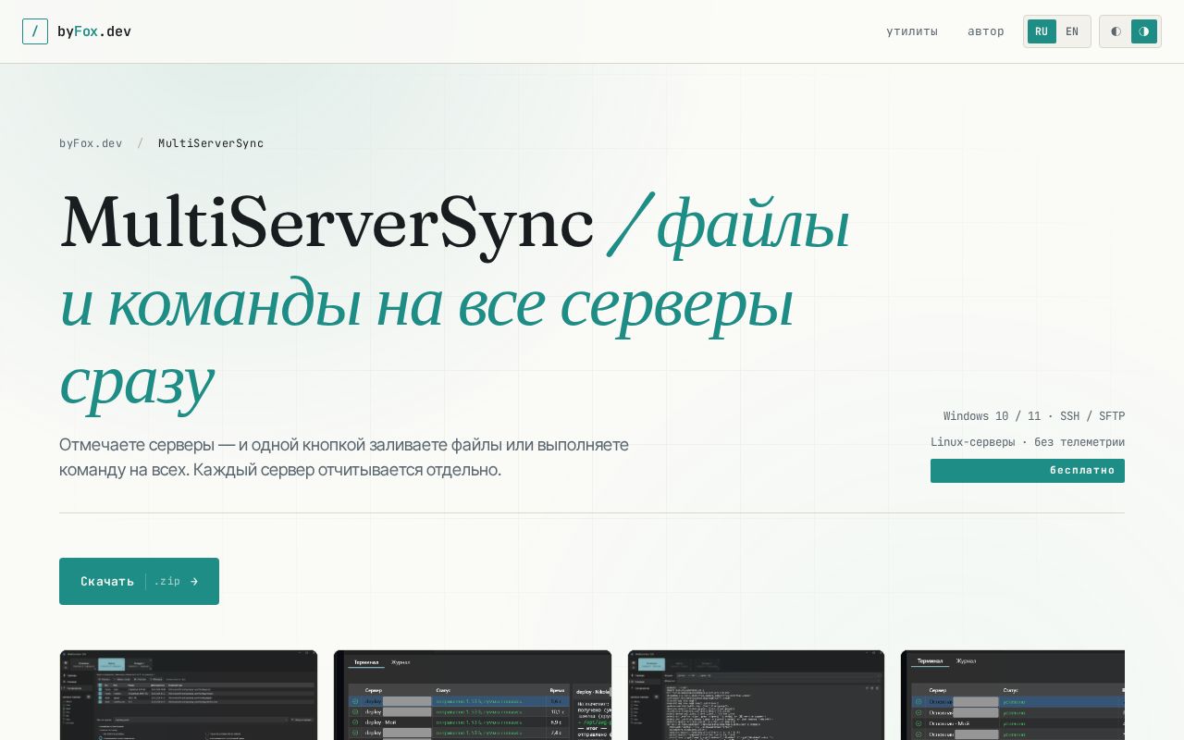
Task: Click Windows 10 / 11 · SSH / SFTP text
Action: point(1034,416)
